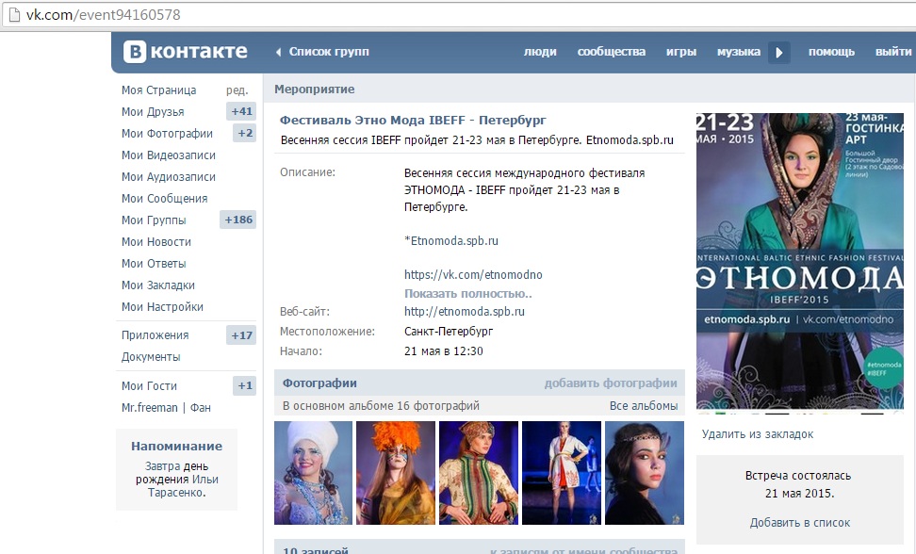Open Приложения in sidebar
916x554 pixels.
pyautogui.click(x=155, y=334)
